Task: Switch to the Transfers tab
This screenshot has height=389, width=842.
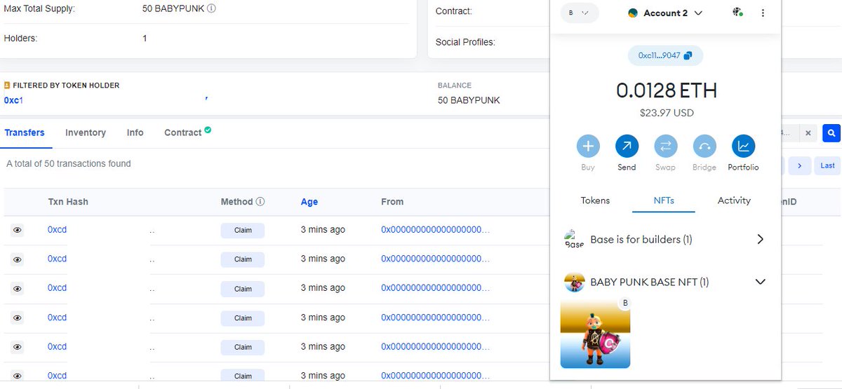Action: click(x=25, y=132)
